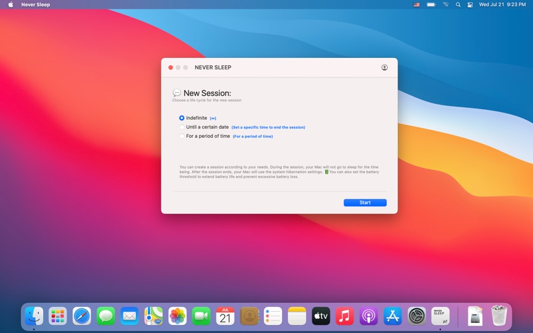Click the battery status icon
Screen dimensions: 533x333
click(431, 5)
